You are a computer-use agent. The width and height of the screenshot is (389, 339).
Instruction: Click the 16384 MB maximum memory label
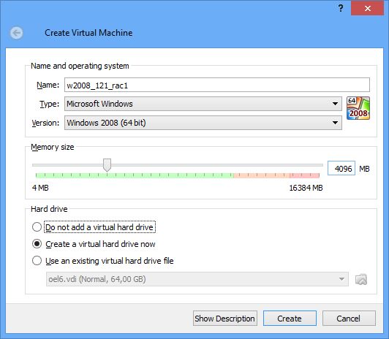click(x=306, y=188)
